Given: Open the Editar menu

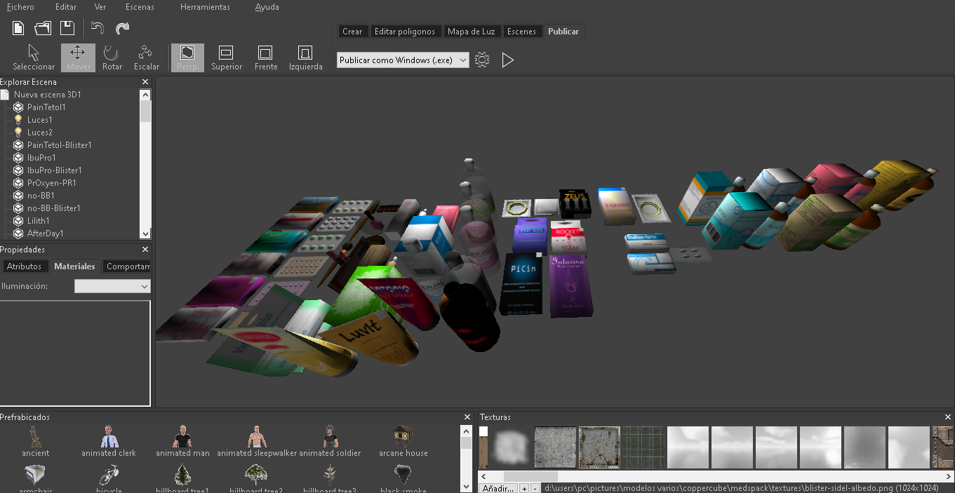Looking at the screenshot, I should pyautogui.click(x=66, y=7).
